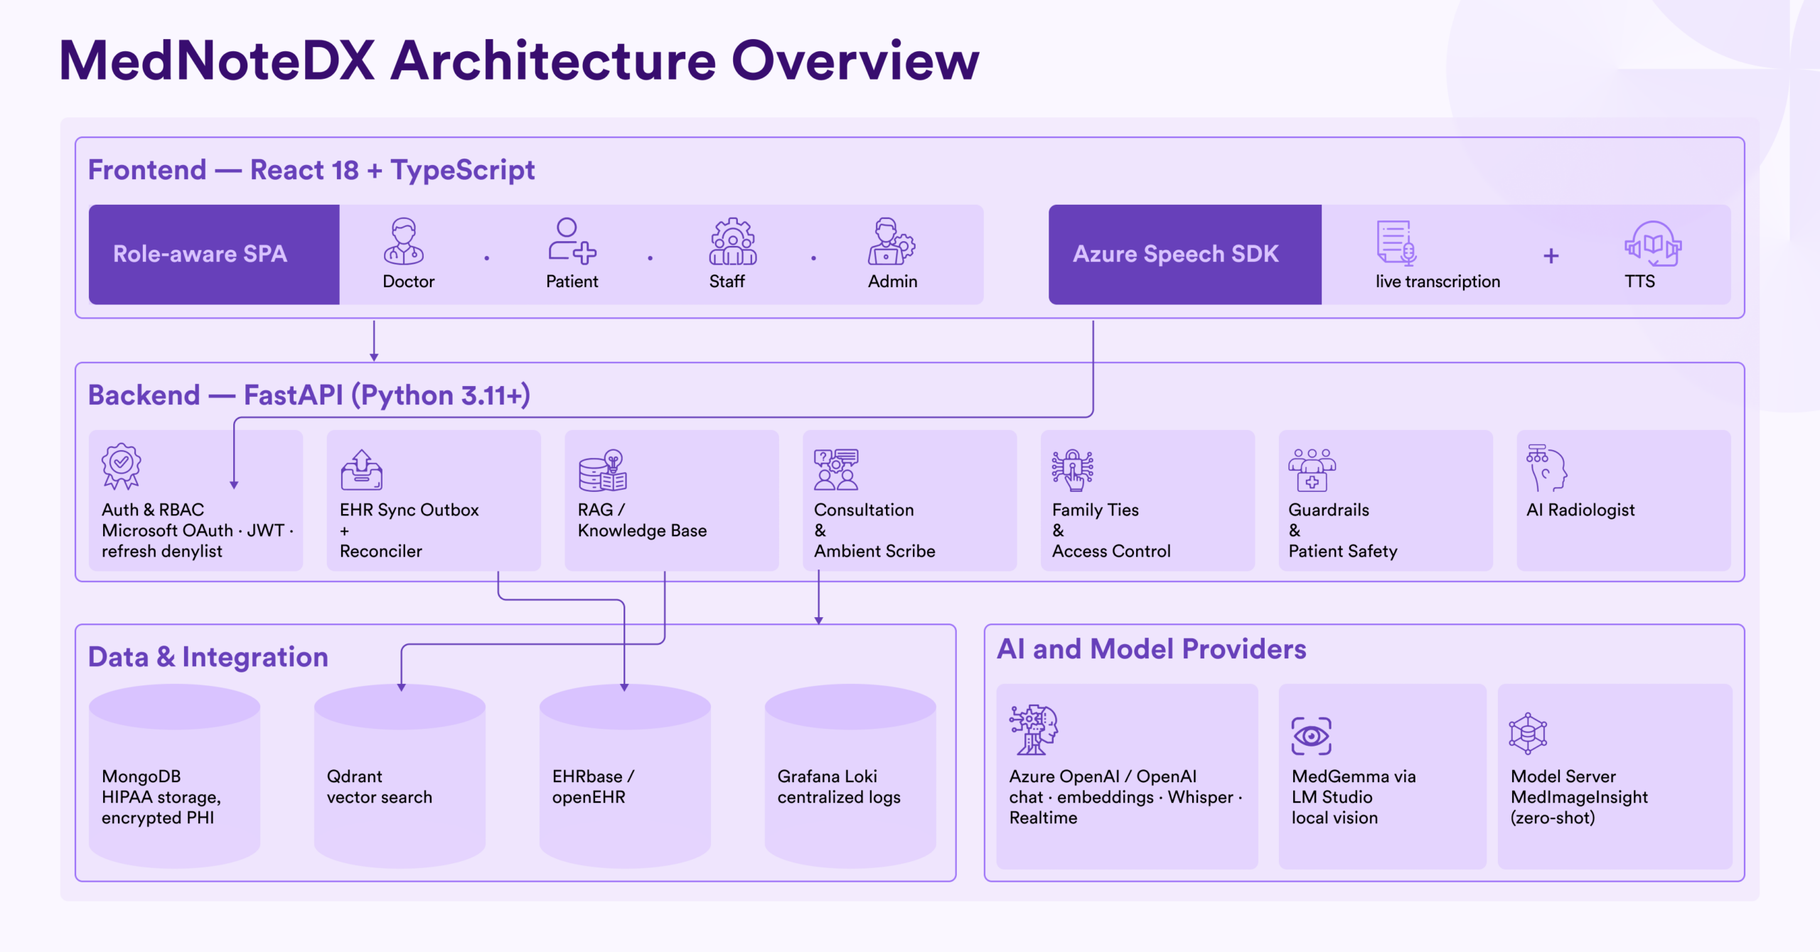Image resolution: width=1820 pixels, height=952 pixels.
Task: Click the Frontend — React 18 + TypeScript heading
Action: (x=311, y=171)
